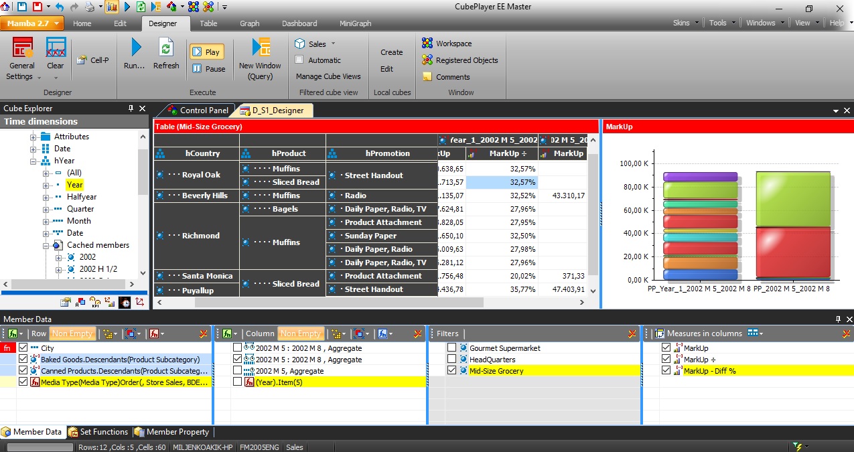Click the red bar segment in chart

coord(792,251)
